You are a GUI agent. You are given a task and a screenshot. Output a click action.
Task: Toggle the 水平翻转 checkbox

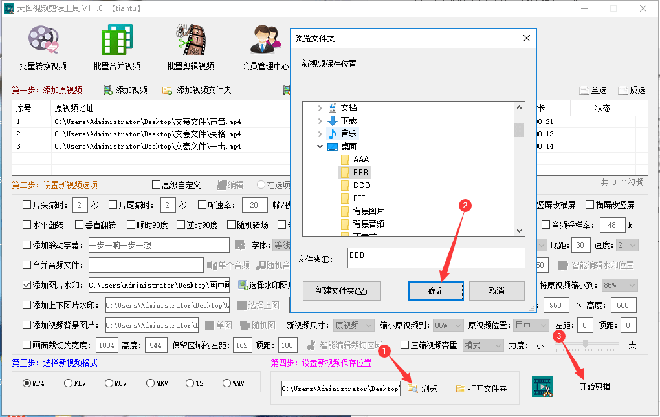[27, 225]
